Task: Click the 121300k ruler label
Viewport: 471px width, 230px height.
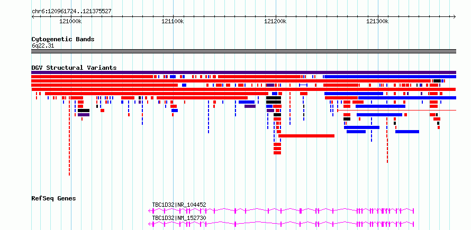Action: click(x=377, y=21)
